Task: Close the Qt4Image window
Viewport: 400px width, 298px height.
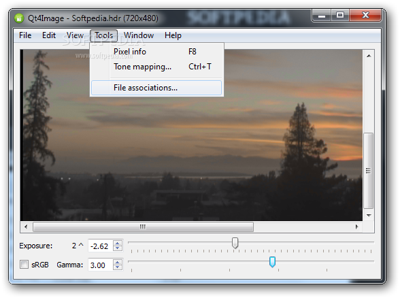Action: pos(365,16)
